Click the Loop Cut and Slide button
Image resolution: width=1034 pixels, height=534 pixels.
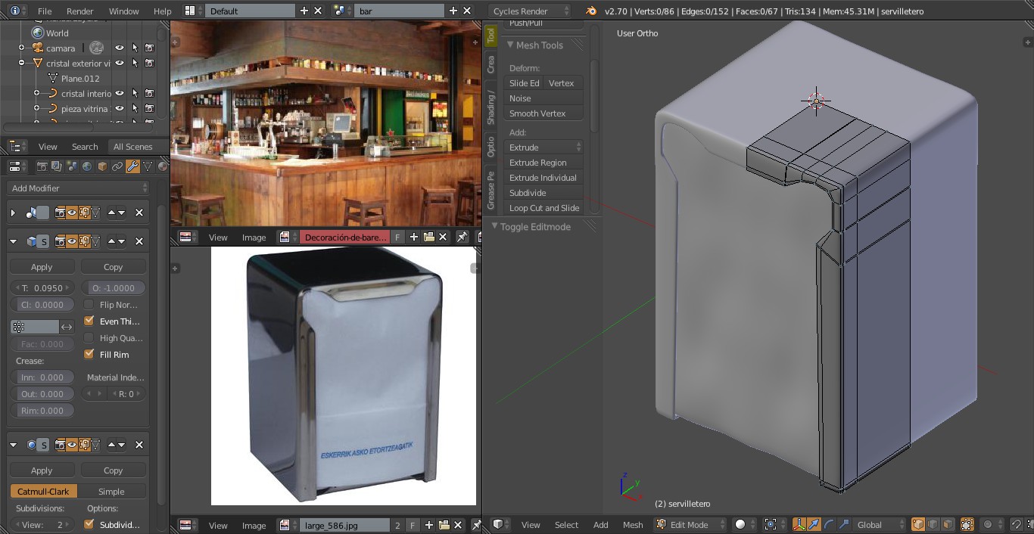tap(544, 207)
